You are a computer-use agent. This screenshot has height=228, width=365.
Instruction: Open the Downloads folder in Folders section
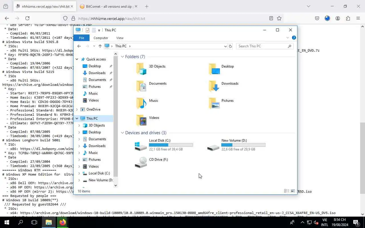(x=214, y=86)
